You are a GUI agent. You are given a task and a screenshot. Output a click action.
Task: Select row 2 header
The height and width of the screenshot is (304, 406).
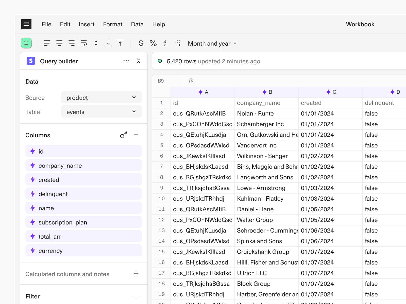click(x=162, y=113)
